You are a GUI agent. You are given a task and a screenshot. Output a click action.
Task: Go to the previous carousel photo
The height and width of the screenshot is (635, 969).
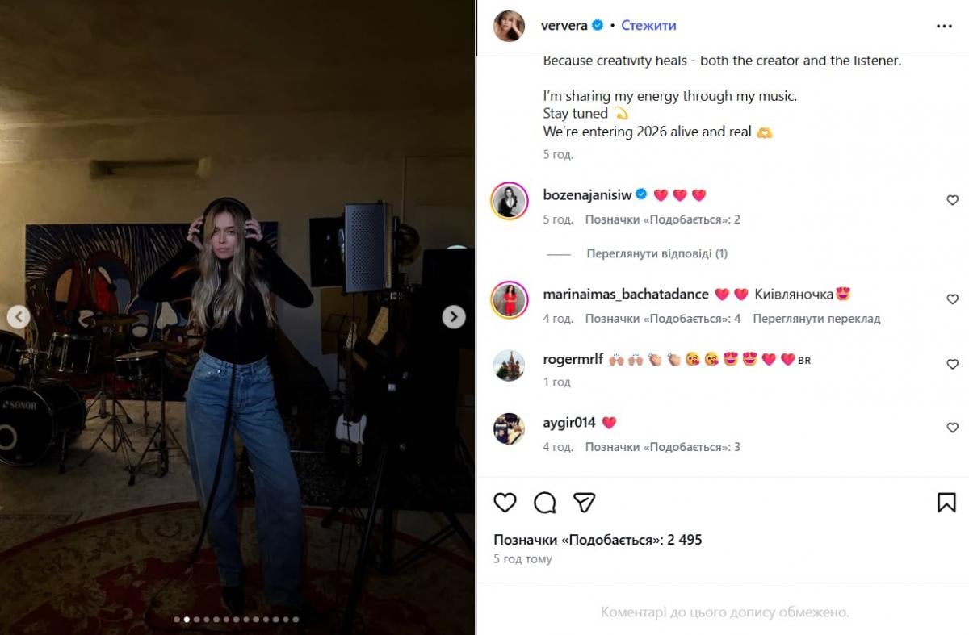[x=19, y=317]
